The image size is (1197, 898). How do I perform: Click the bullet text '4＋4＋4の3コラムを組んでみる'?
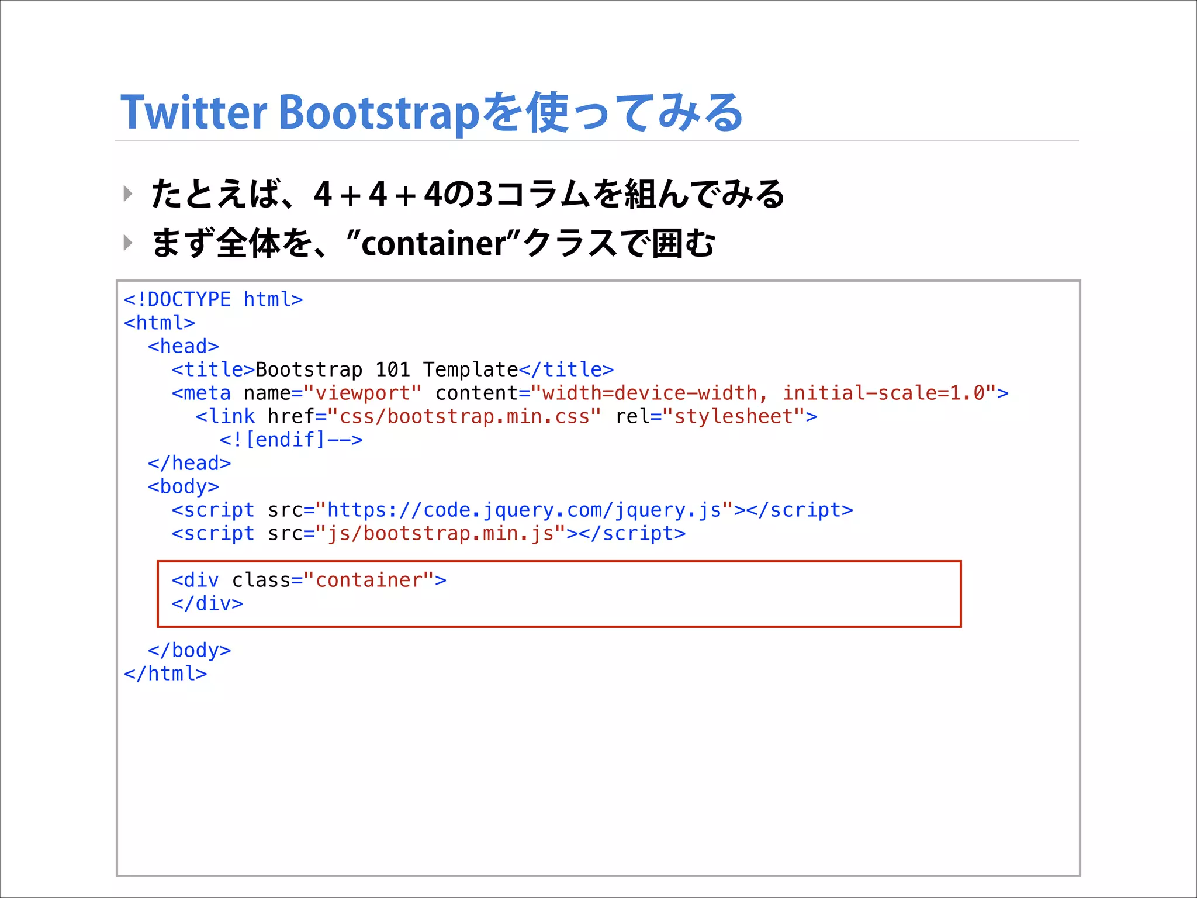tap(549, 194)
